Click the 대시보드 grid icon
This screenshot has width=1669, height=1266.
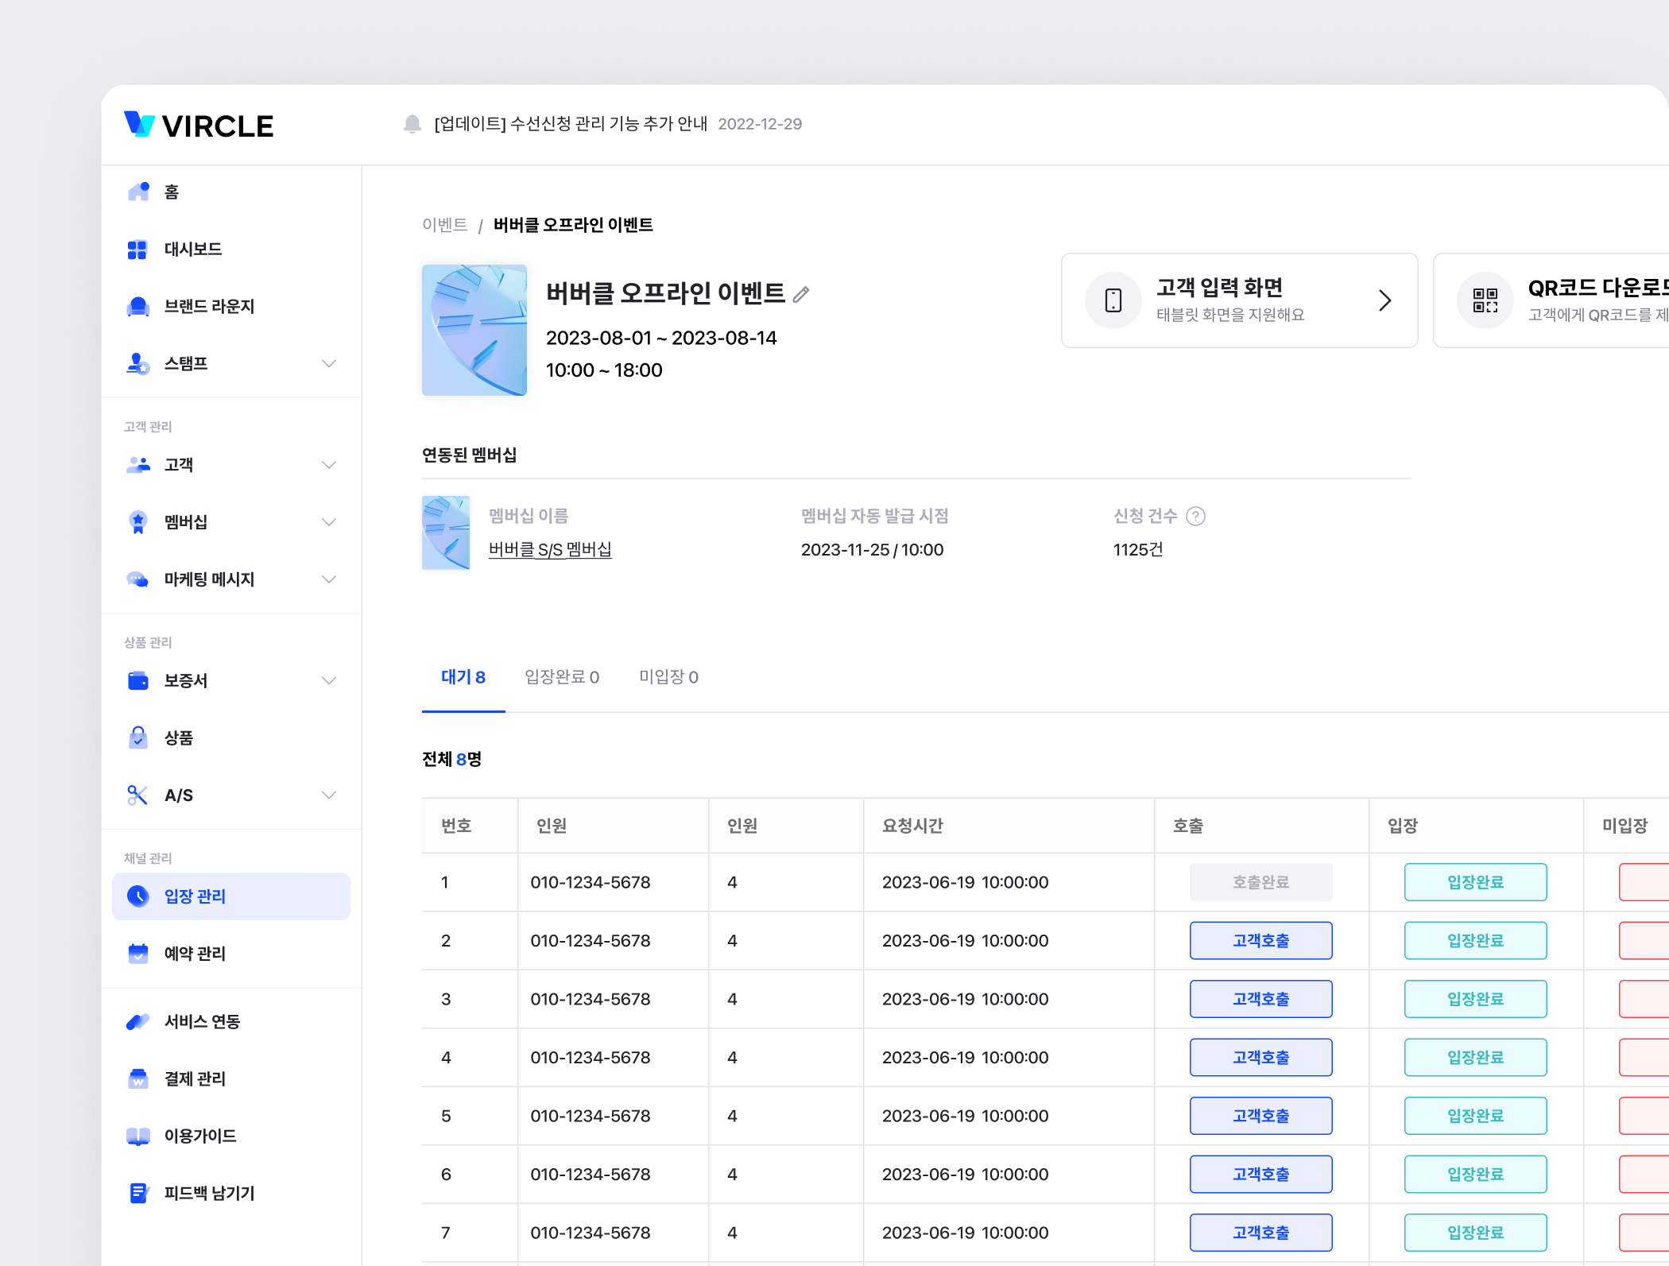[x=137, y=250]
